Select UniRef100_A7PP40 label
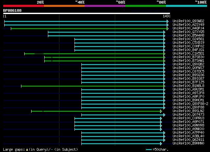The height and width of the screenshot is (152, 210). (188, 133)
